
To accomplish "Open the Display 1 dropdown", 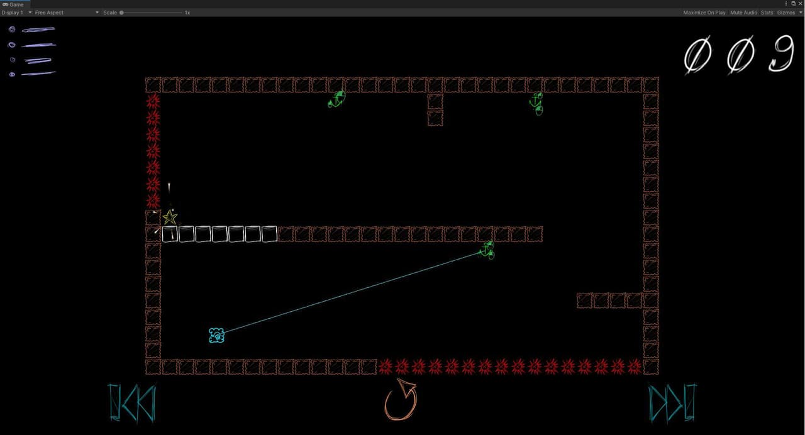I will [16, 13].
